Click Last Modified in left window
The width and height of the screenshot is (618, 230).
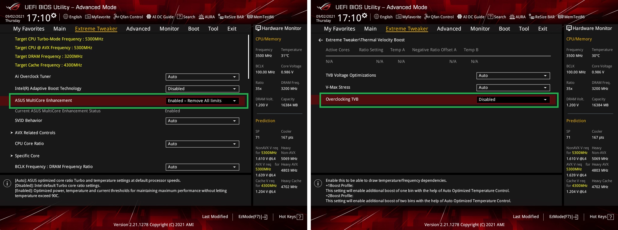(215, 217)
